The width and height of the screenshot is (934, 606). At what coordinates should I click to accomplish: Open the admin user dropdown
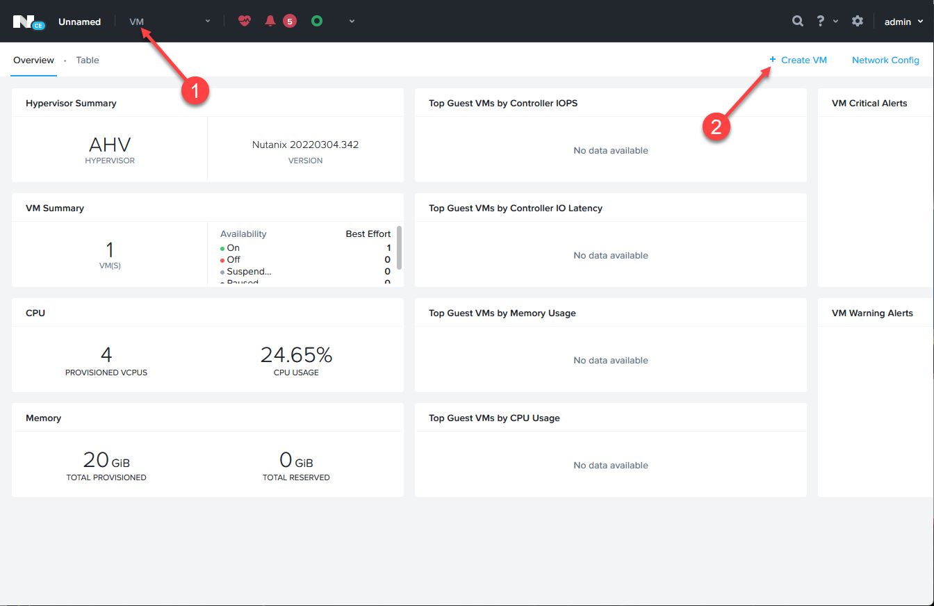tap(903, 22)
